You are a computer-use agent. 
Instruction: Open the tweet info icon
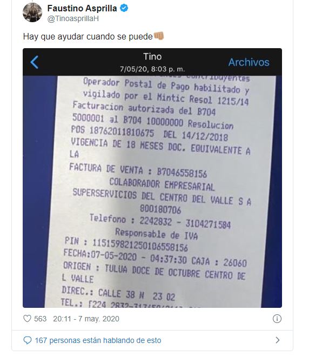277,319
